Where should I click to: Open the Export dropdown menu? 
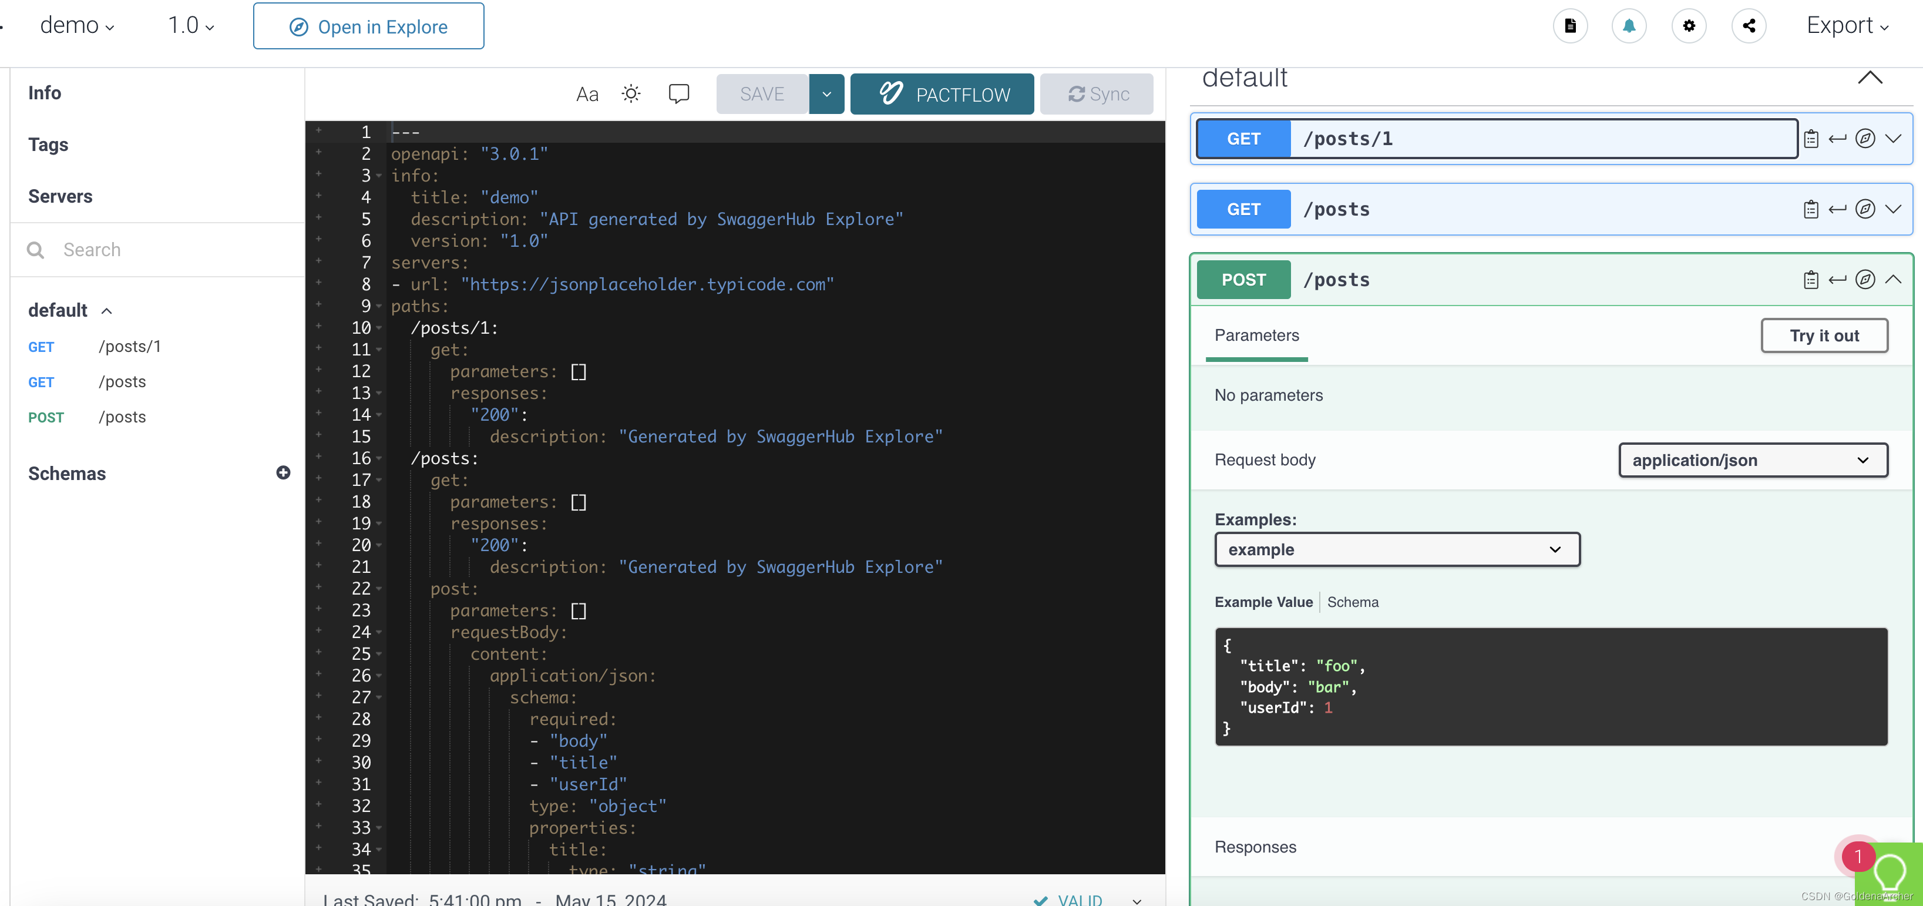point(1847,25)
